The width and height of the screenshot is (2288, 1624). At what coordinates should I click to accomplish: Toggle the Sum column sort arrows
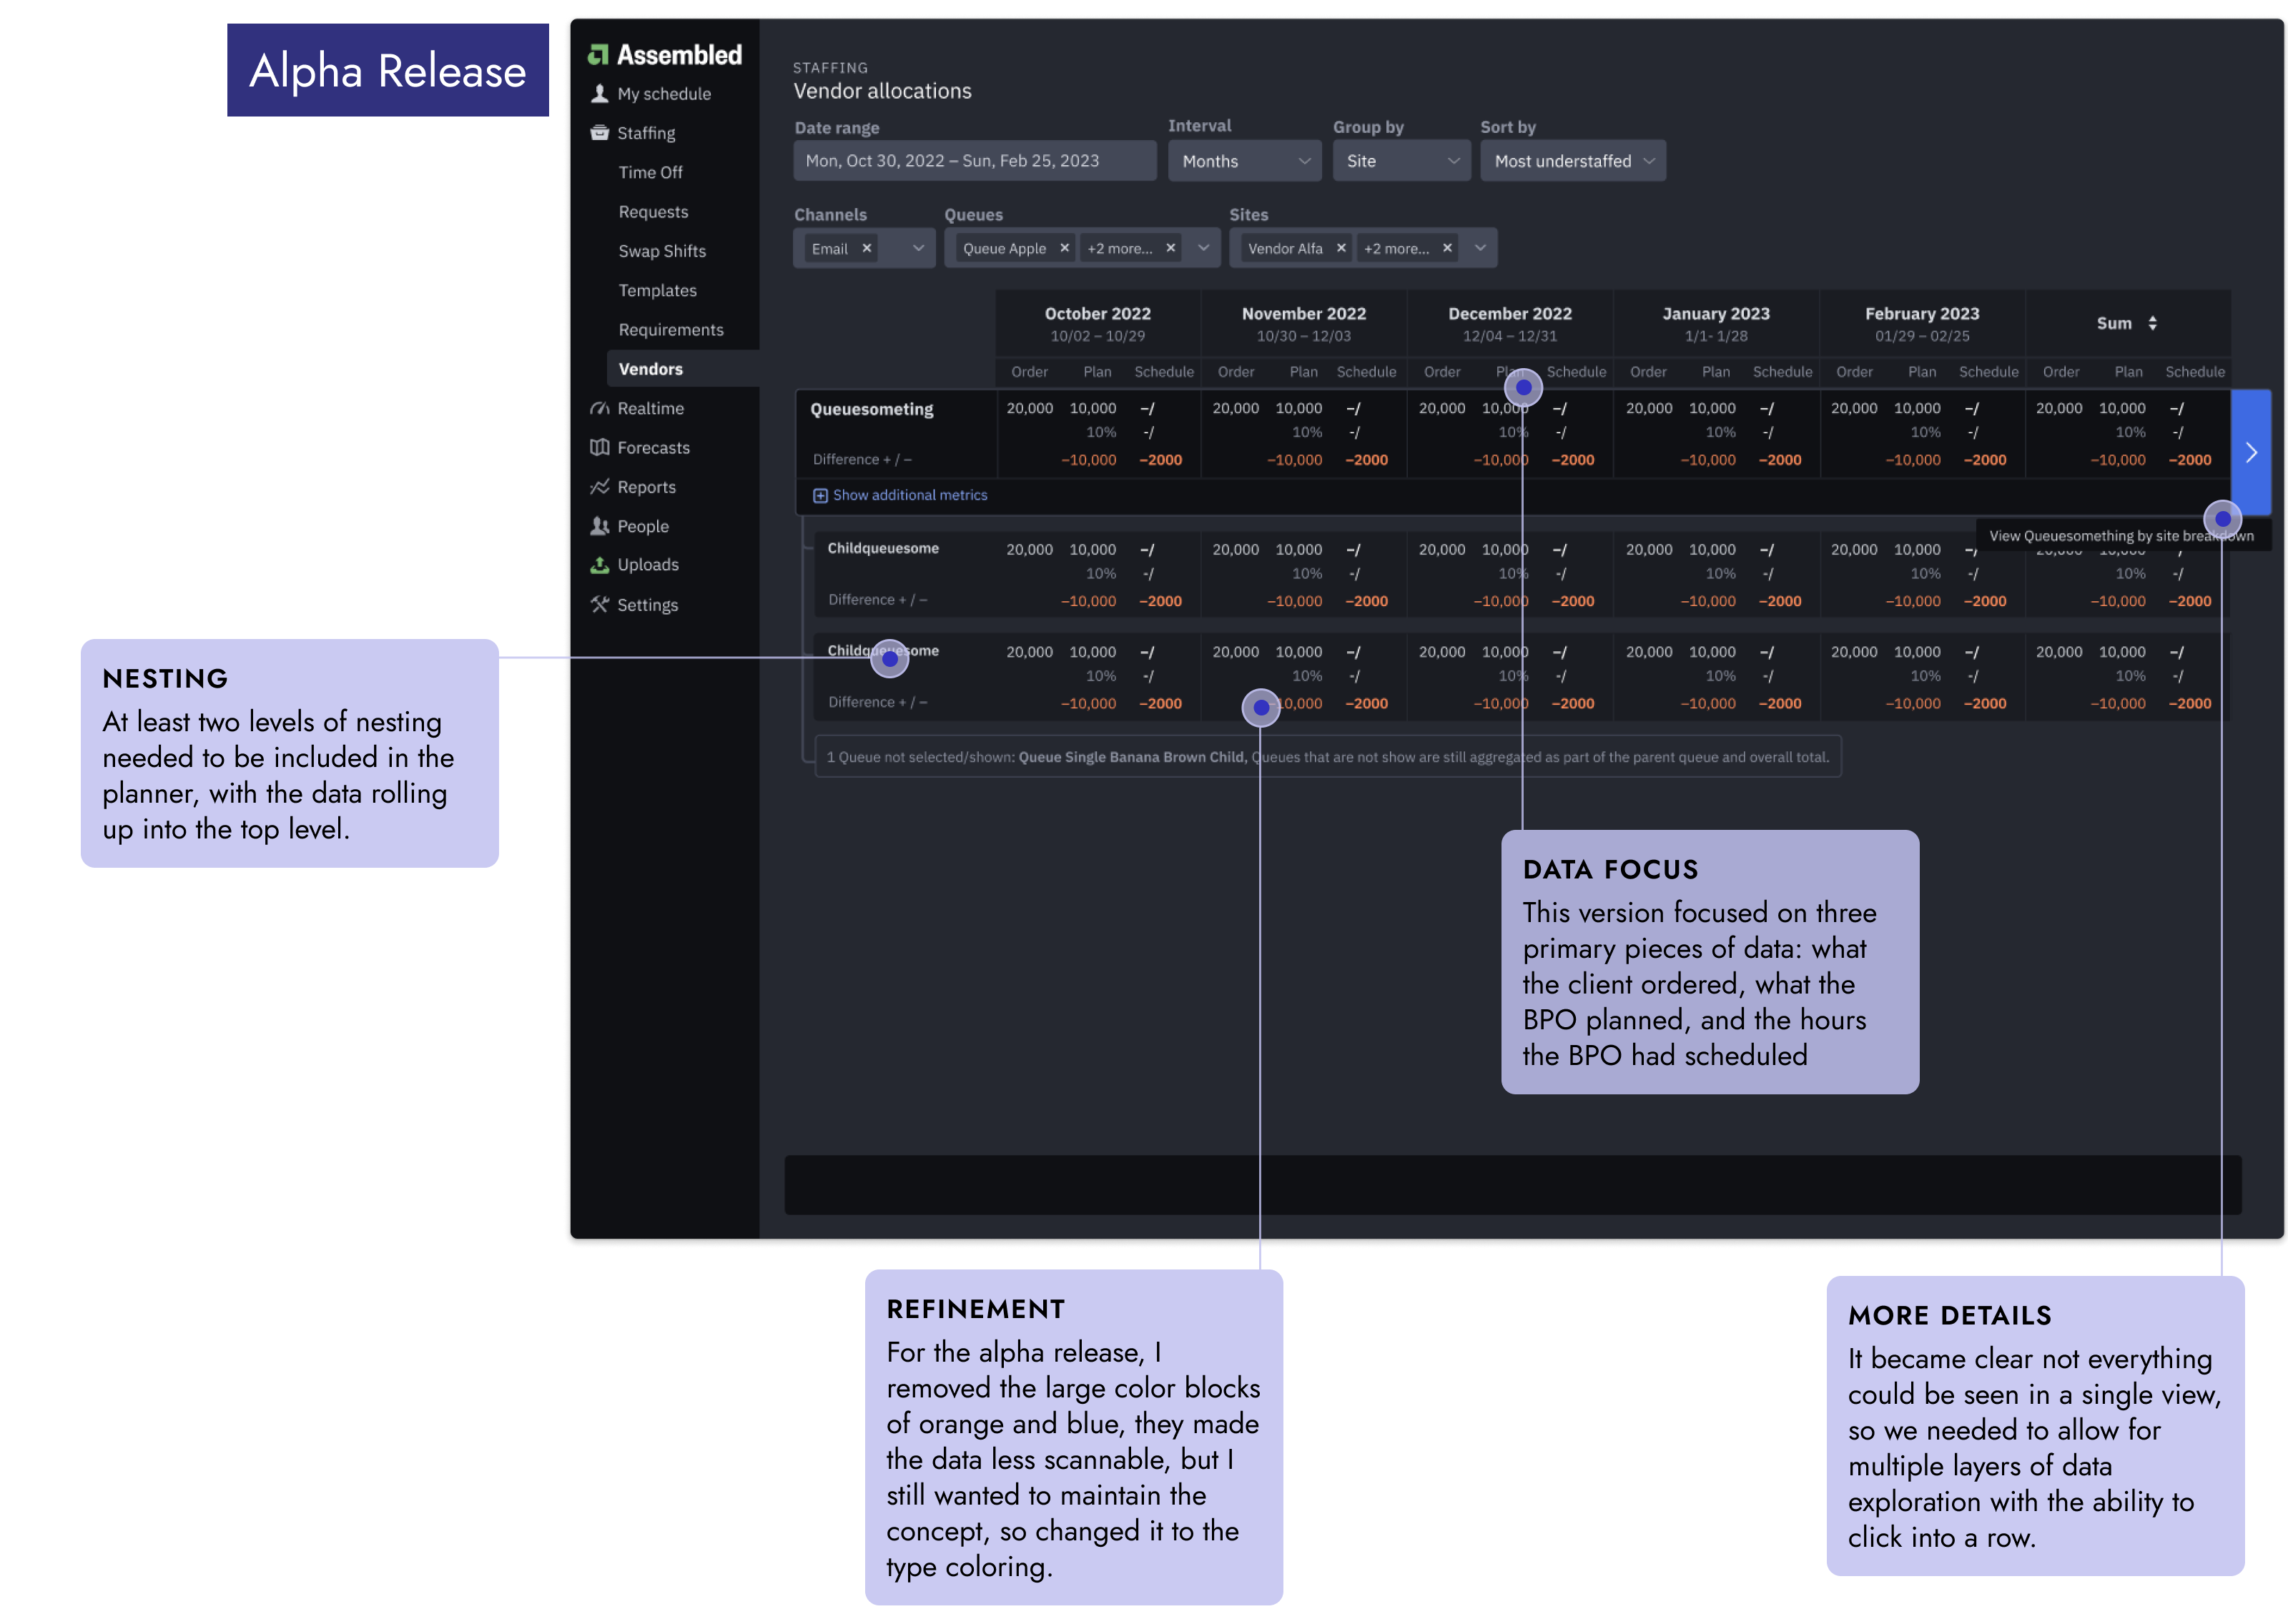(2152, 323)
